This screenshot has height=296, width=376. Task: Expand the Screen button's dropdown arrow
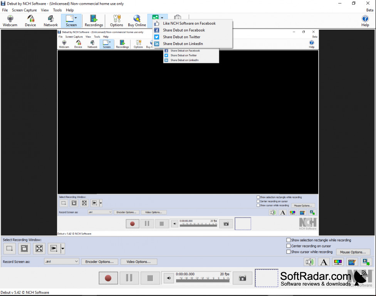click(76, 18)
